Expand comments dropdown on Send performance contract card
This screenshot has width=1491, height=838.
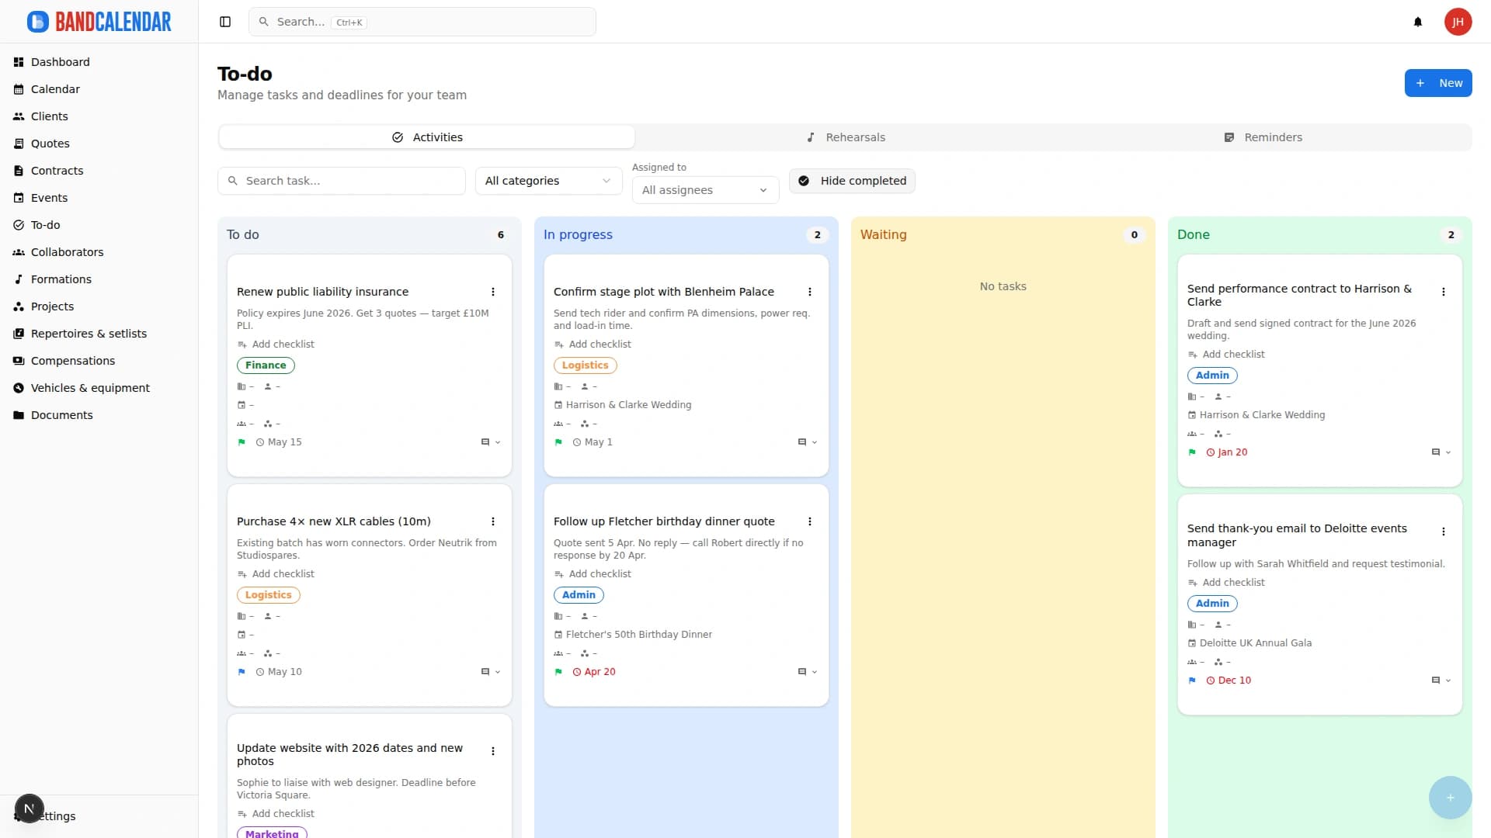click(1441, 452)
